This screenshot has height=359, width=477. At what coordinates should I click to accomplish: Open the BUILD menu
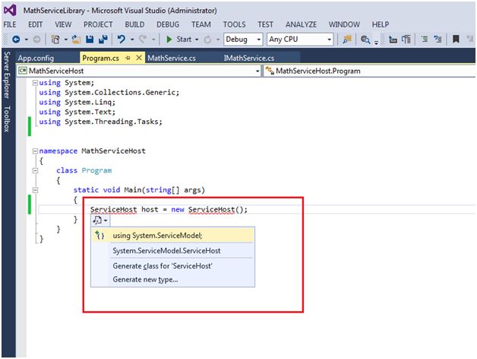coord(134,24)
